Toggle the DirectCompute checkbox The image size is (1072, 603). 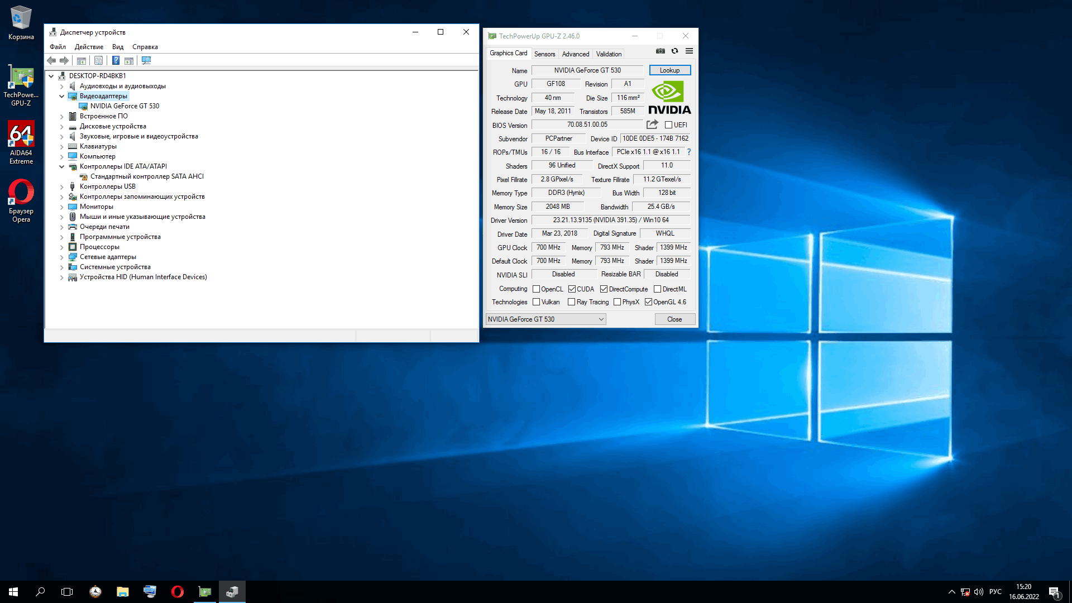click(604, 289)
